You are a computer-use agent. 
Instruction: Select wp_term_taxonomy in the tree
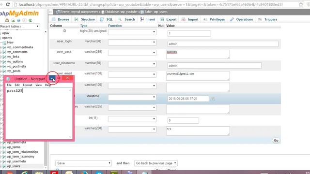[x=20, y=157]
